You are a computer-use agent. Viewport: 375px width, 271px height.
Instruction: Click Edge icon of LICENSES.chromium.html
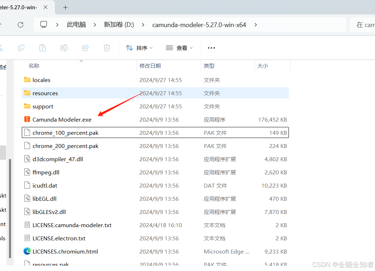pos(27,251)
